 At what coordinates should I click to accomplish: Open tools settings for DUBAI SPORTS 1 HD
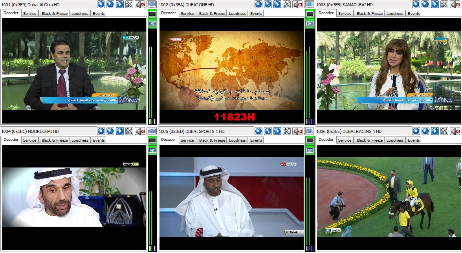pyautogui.click(x=287, y=131)
